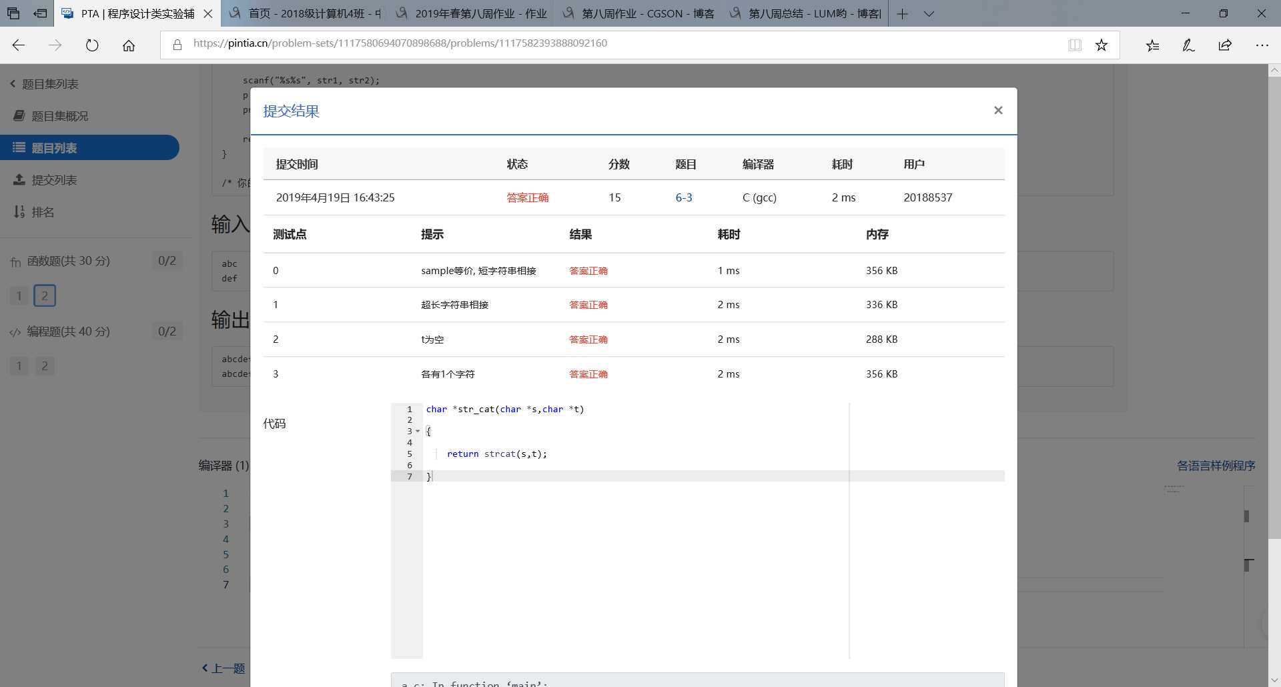Image resolution: width=1281 pixels, height=687 pixels.
Task: Close the 提交结果 dialog
Action: [x=998, y=110]
